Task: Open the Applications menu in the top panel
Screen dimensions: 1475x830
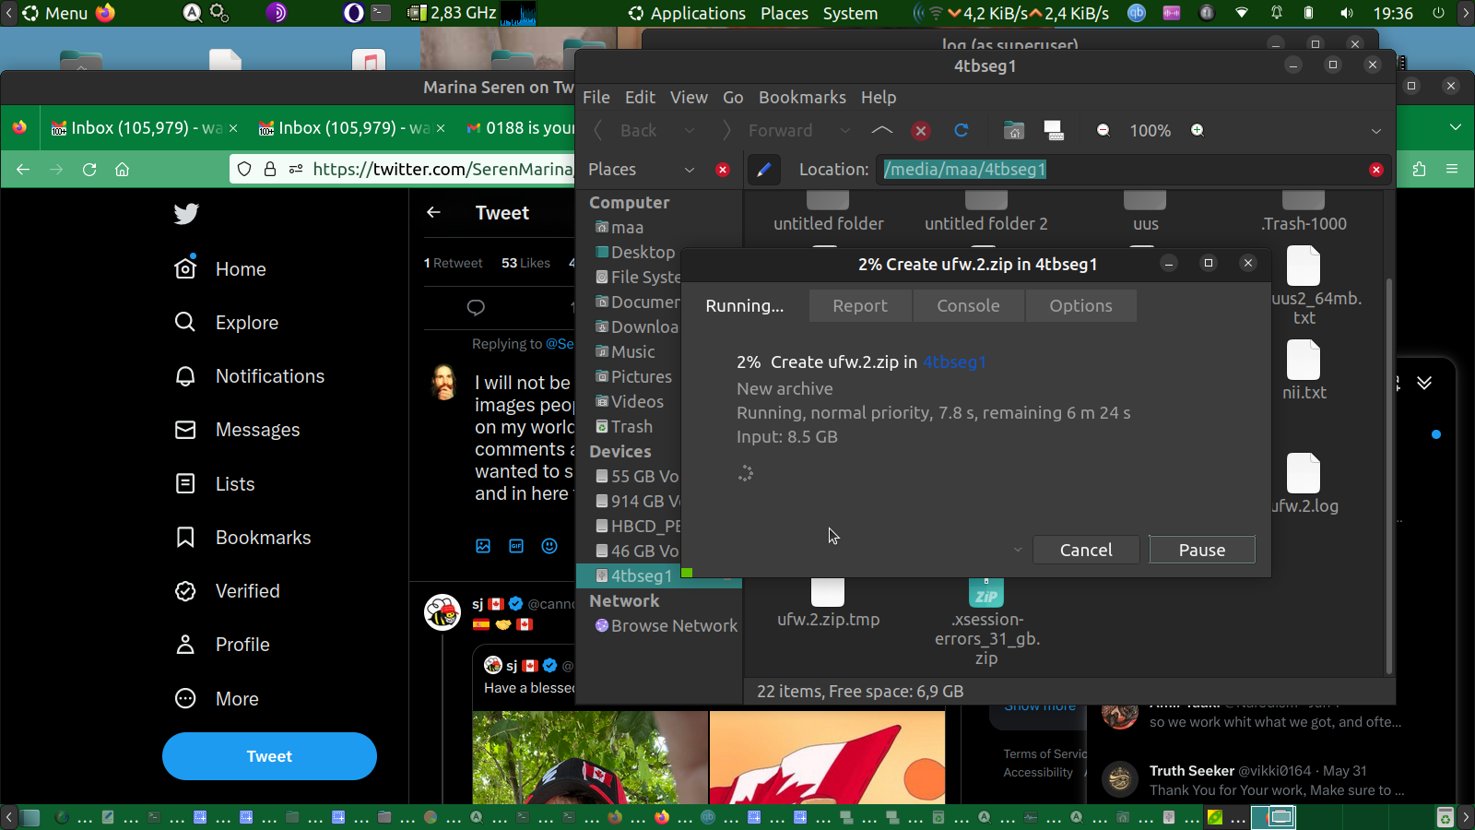Action: click(687, 13)
